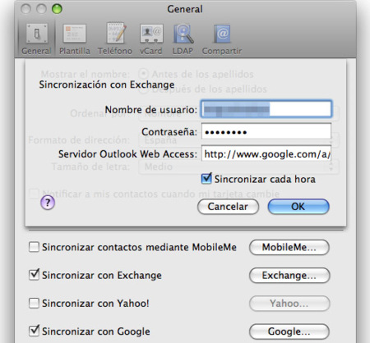Toggle Sincronizar cada hora checkbox
The image size is (370, 343).
point(206,179)
